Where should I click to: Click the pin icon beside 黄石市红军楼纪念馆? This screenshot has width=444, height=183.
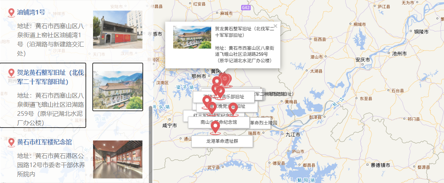pyautogui.click(x=11, y=142)
